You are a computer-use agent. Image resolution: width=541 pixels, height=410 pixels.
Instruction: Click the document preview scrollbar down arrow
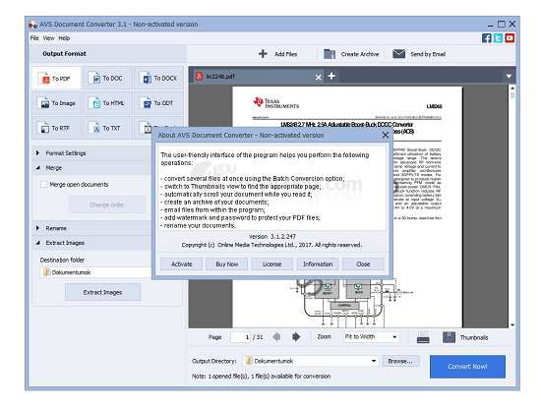[x=512, y=324]
